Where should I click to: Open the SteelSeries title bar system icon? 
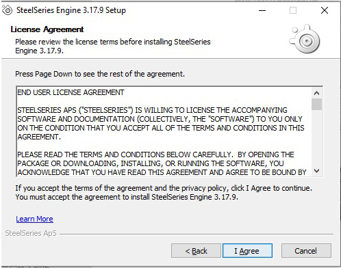tap(7, 10)
